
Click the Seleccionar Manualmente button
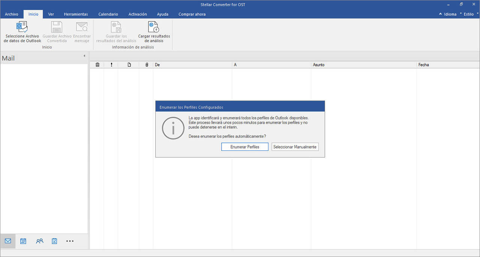coord(295,147)
